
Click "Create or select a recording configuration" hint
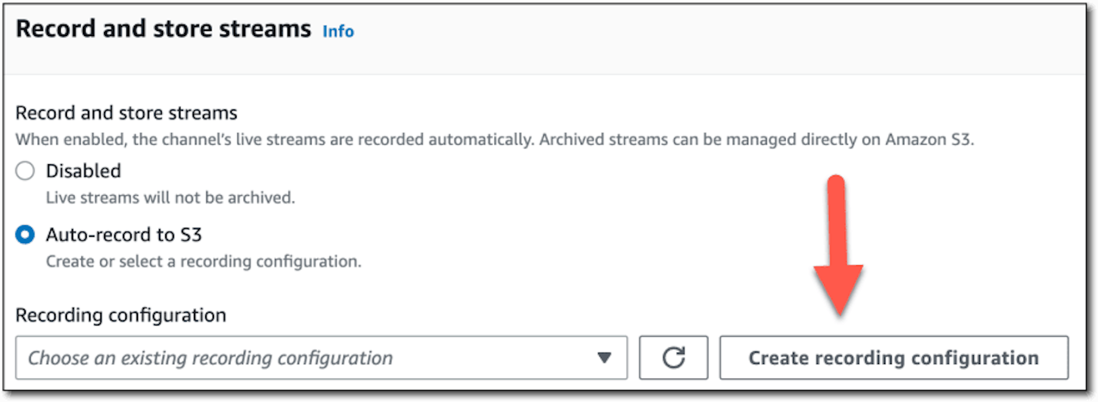[204, 261]
